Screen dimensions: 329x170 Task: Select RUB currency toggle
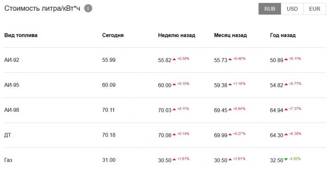tap(270, 9)
